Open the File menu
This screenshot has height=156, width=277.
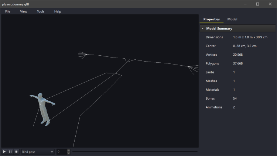pos(8,11)
